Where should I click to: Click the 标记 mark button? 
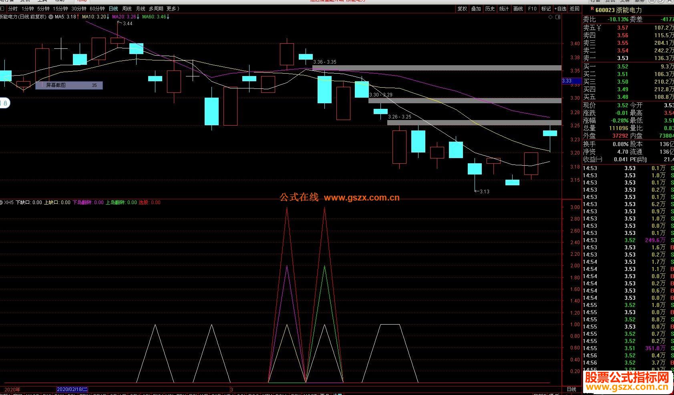click(x=546, y=9)
